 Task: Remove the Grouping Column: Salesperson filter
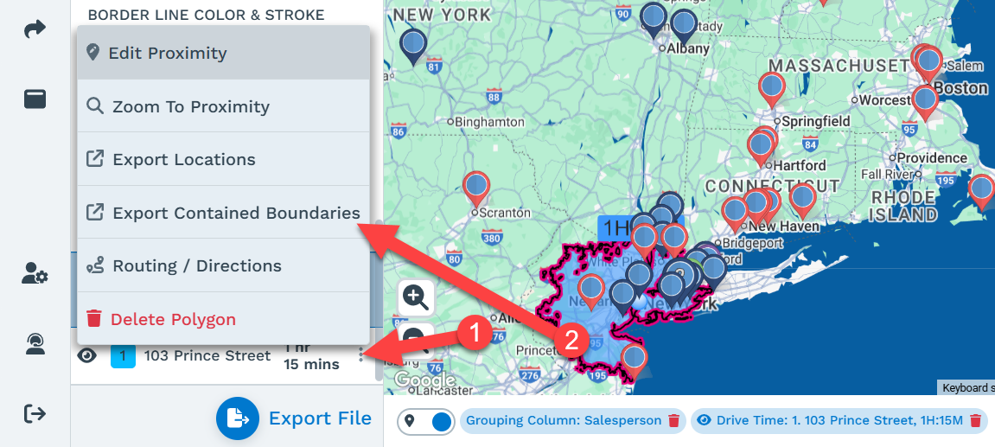tap(674, 421)
